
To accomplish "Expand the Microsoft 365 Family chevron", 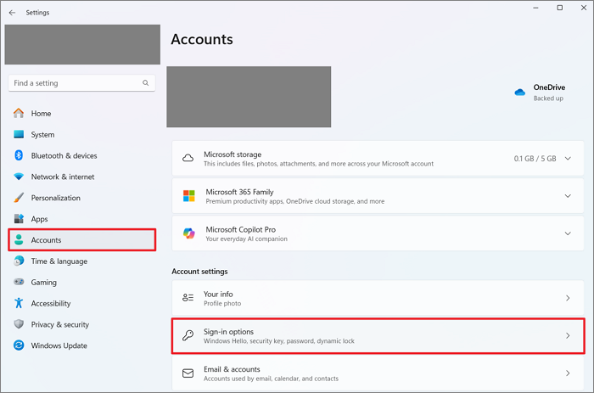I will tap(568, 196).
